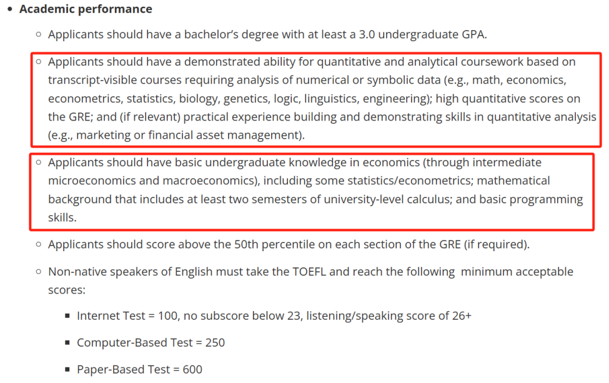
Task: Click the "Paper-Based Test = 600" line
Action: pyautogui.click(x=139, y=369)
